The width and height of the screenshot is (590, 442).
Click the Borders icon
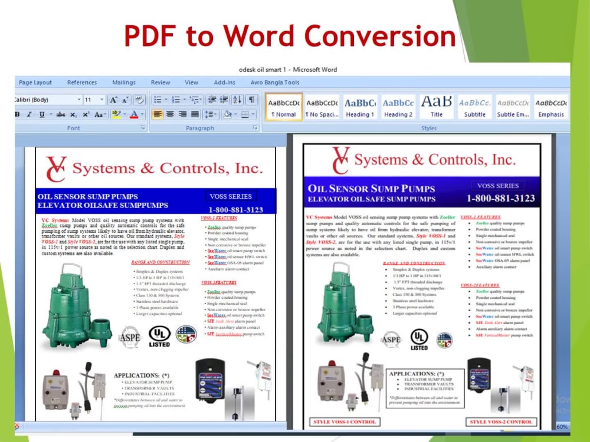coord(245,114)
